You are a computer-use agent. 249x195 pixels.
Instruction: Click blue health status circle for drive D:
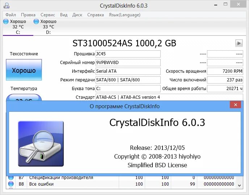[36, 21]
